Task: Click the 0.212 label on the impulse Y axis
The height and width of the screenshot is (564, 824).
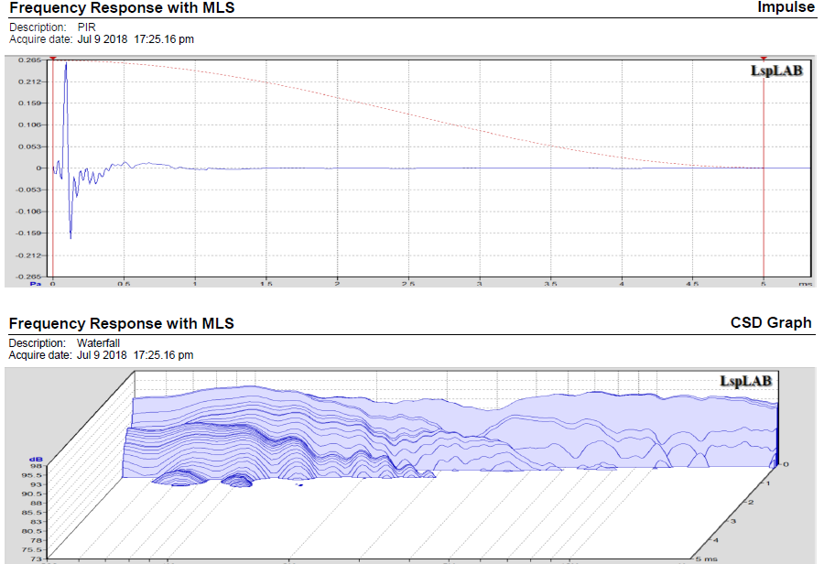Action: [x=29, y=81]
